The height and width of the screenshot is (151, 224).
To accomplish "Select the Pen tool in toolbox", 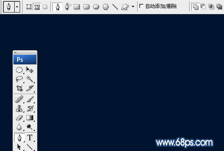I will (x=19, y=138).
